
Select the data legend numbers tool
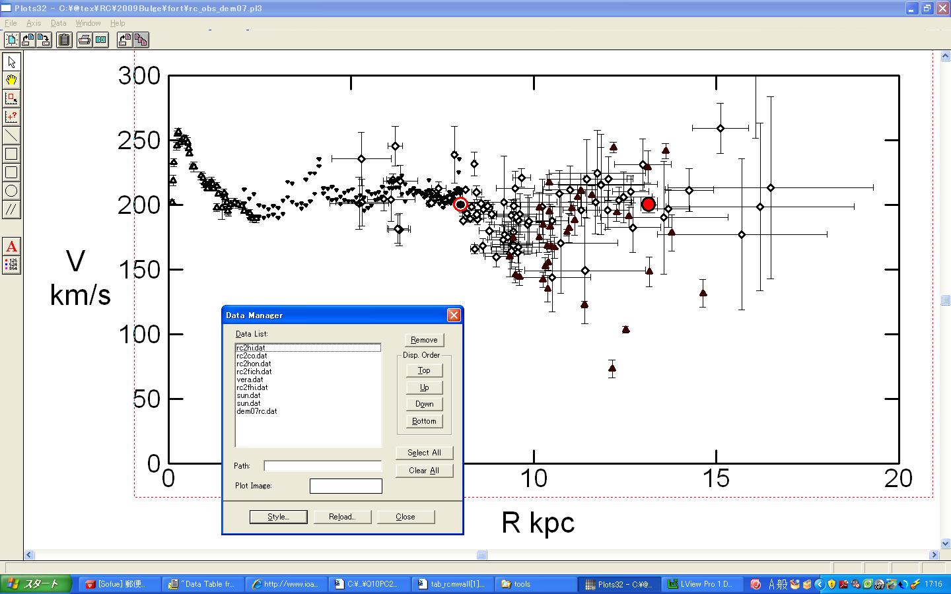[11, 265]
